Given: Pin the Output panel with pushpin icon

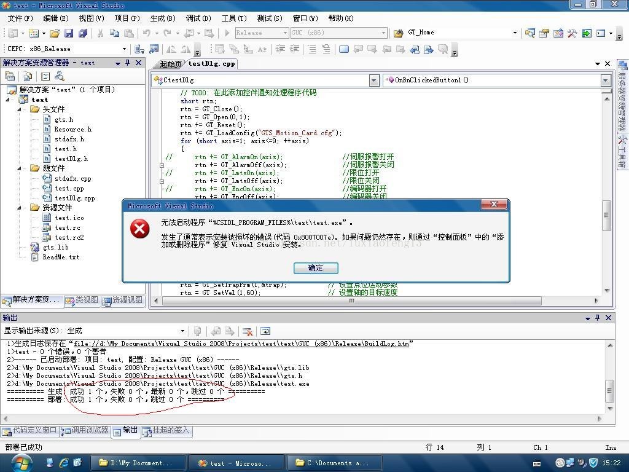Looking at the screenshot, I should 597,318.
